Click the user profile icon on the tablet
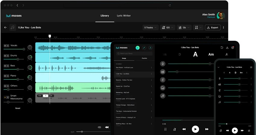Screen dimensions: 256x135 click(150, 48)
